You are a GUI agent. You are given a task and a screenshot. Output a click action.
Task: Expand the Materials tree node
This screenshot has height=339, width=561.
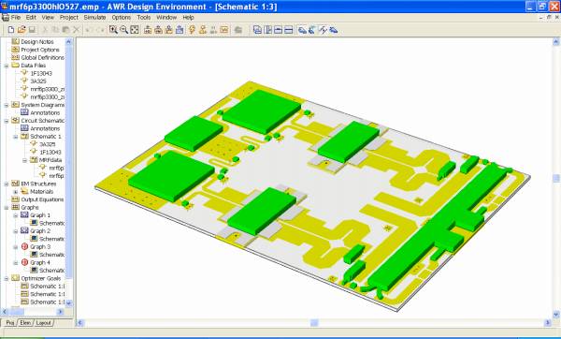(15, 192)
